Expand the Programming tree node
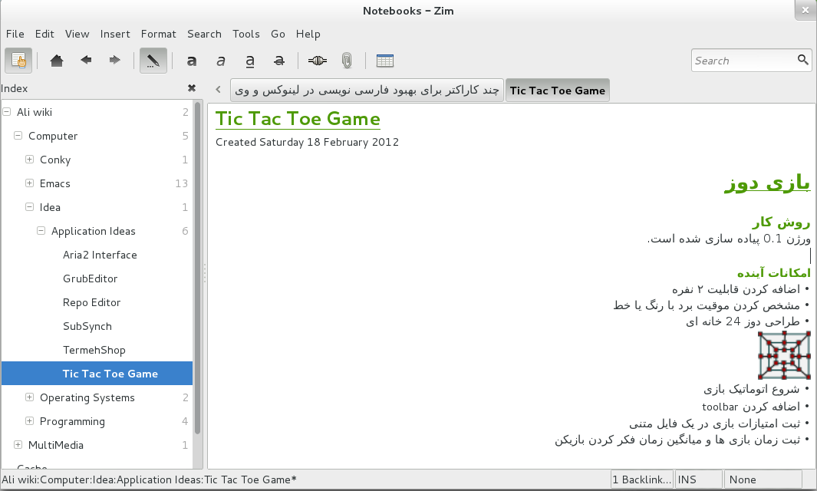 click(30, 421)
